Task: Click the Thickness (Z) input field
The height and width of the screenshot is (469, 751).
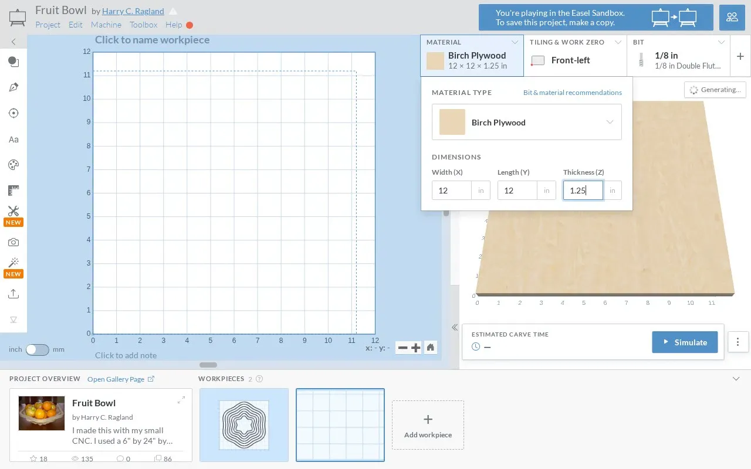Action: [583, 191]
